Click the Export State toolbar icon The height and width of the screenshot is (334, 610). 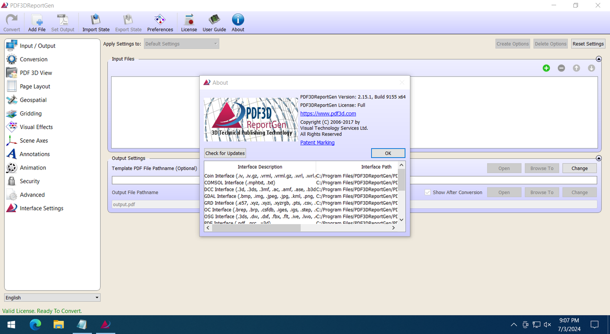128,23
